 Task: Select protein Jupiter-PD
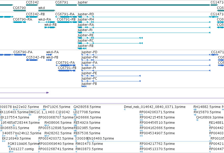point(146,55)
